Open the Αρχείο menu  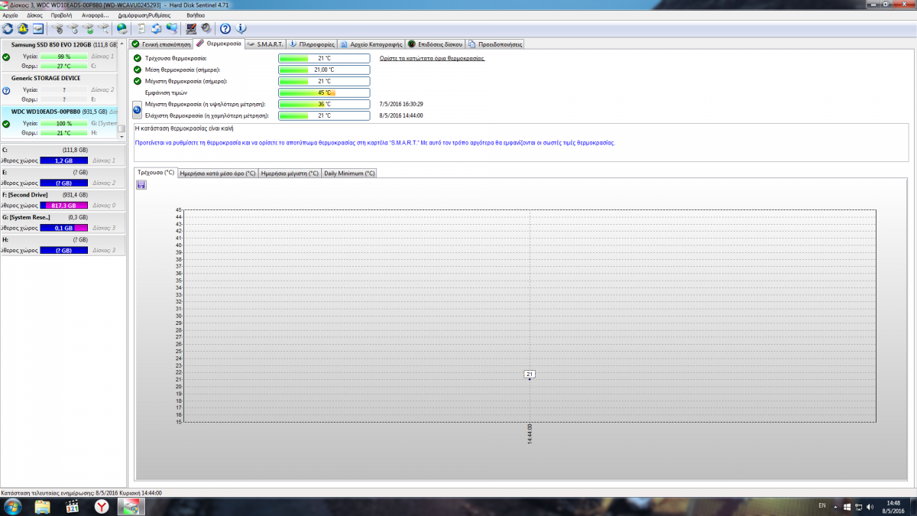pyautogui.click(x=11, y=15)
